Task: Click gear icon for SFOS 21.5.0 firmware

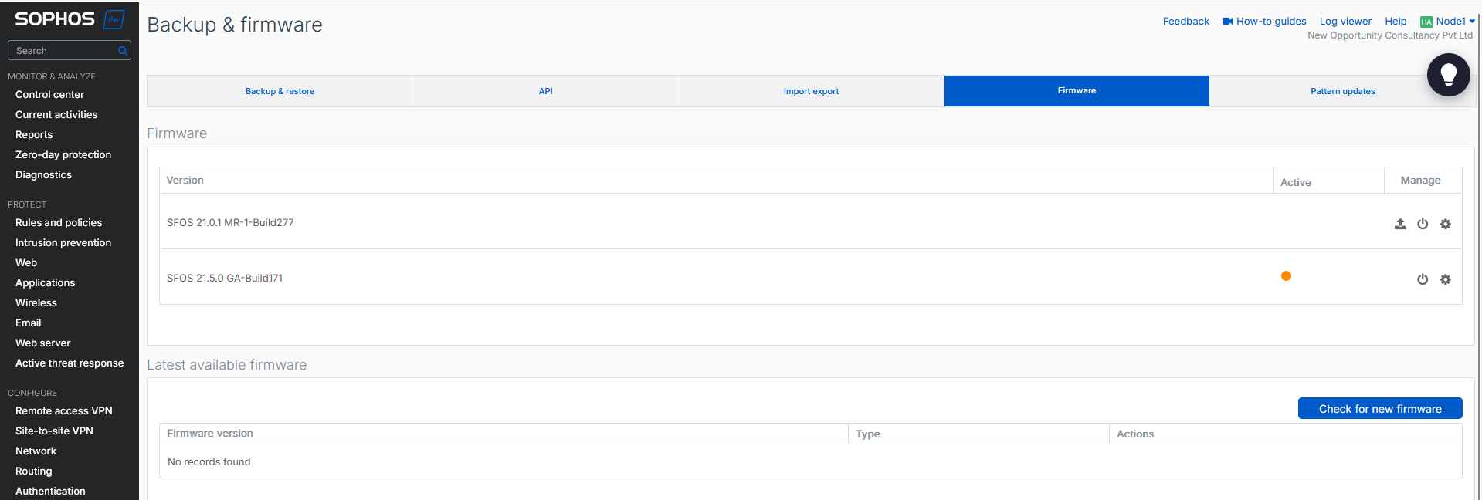Action: click(1446, 279)
